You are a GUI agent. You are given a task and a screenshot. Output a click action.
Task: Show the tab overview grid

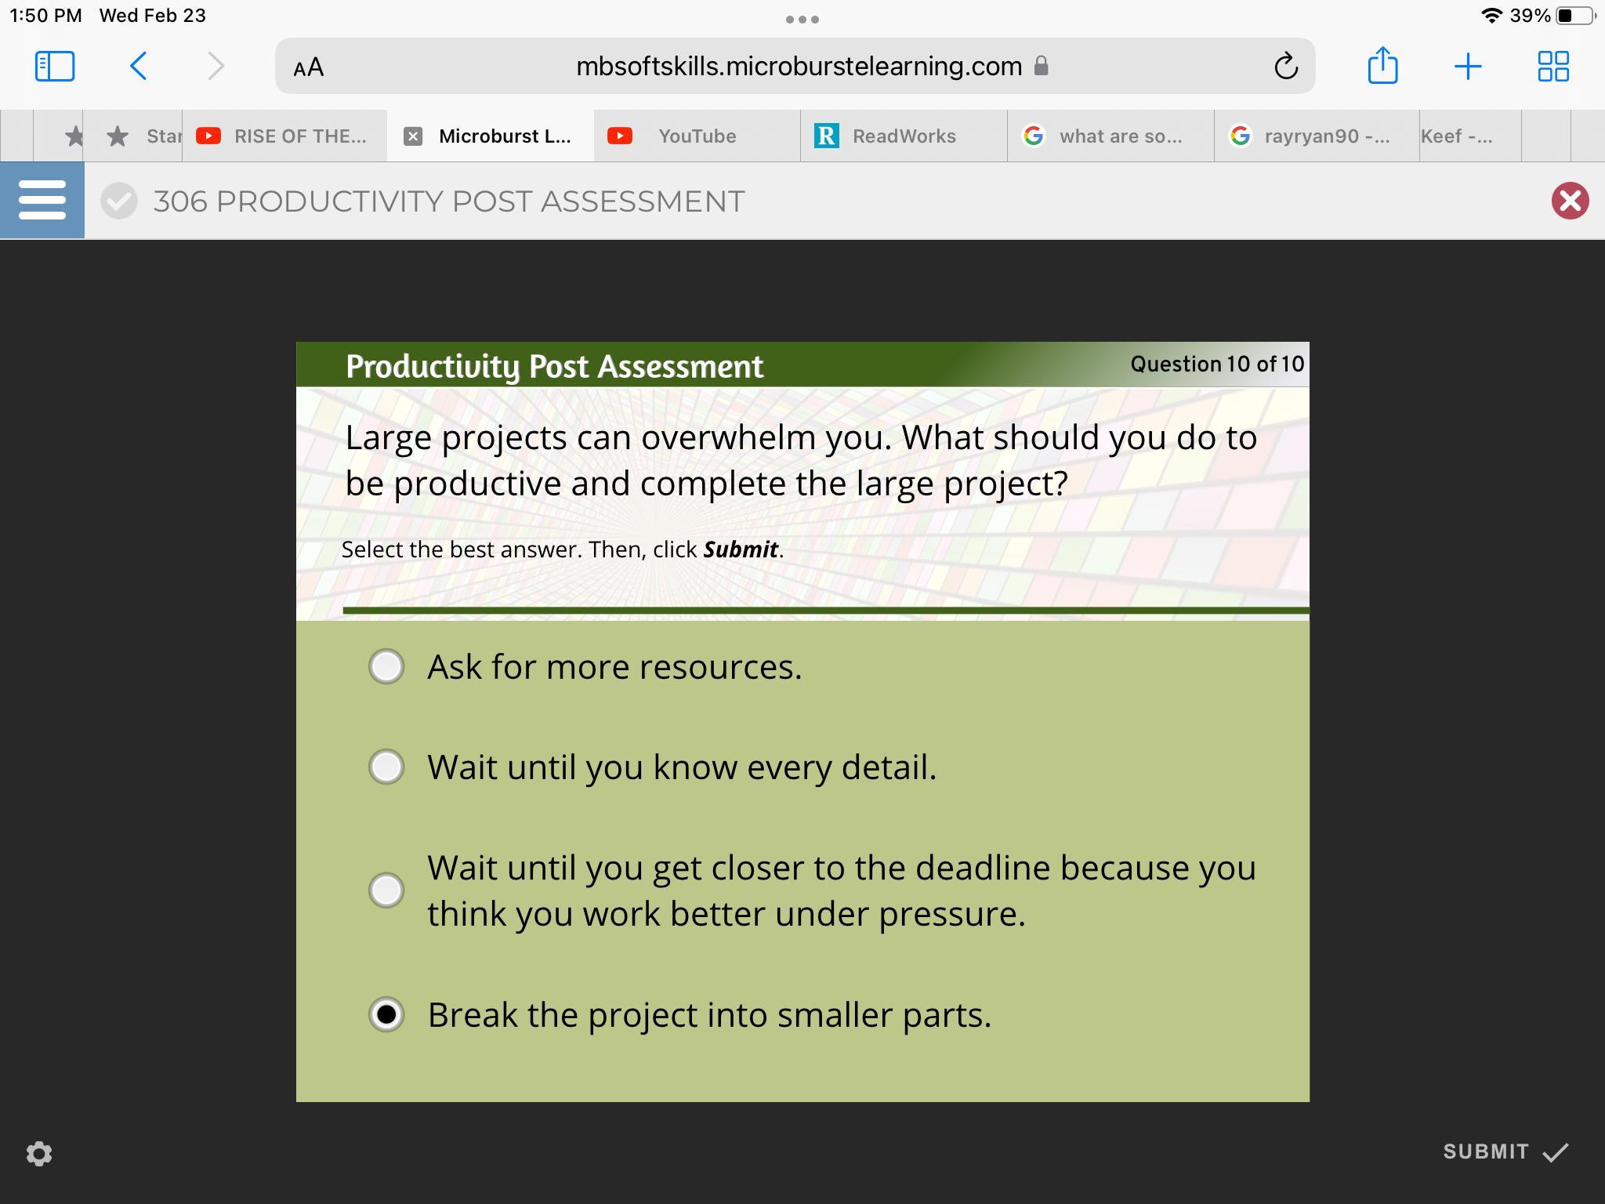tap(1552, 66)
